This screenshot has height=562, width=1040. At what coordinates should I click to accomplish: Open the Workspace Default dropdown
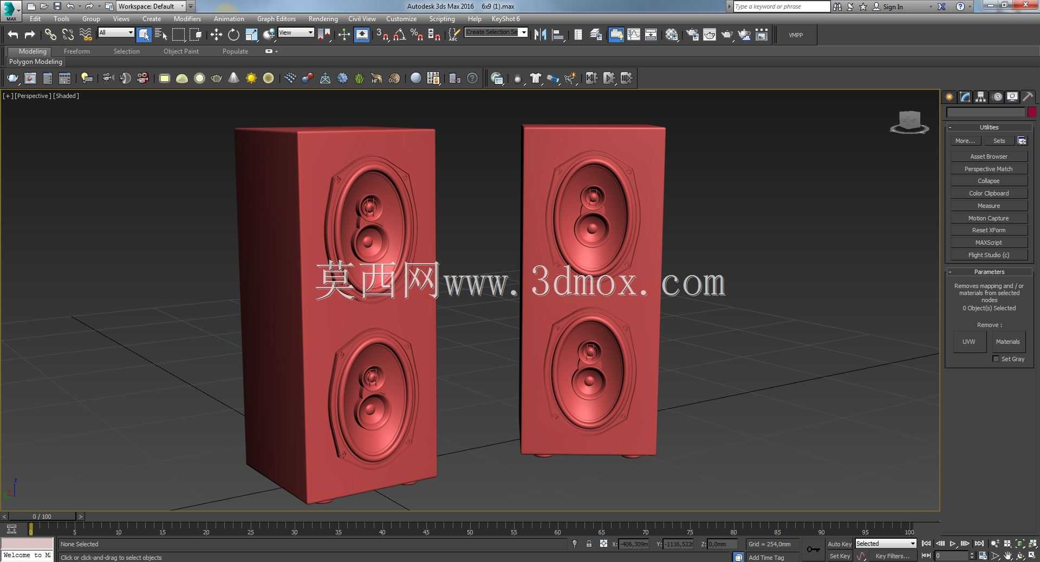[151, 6]
